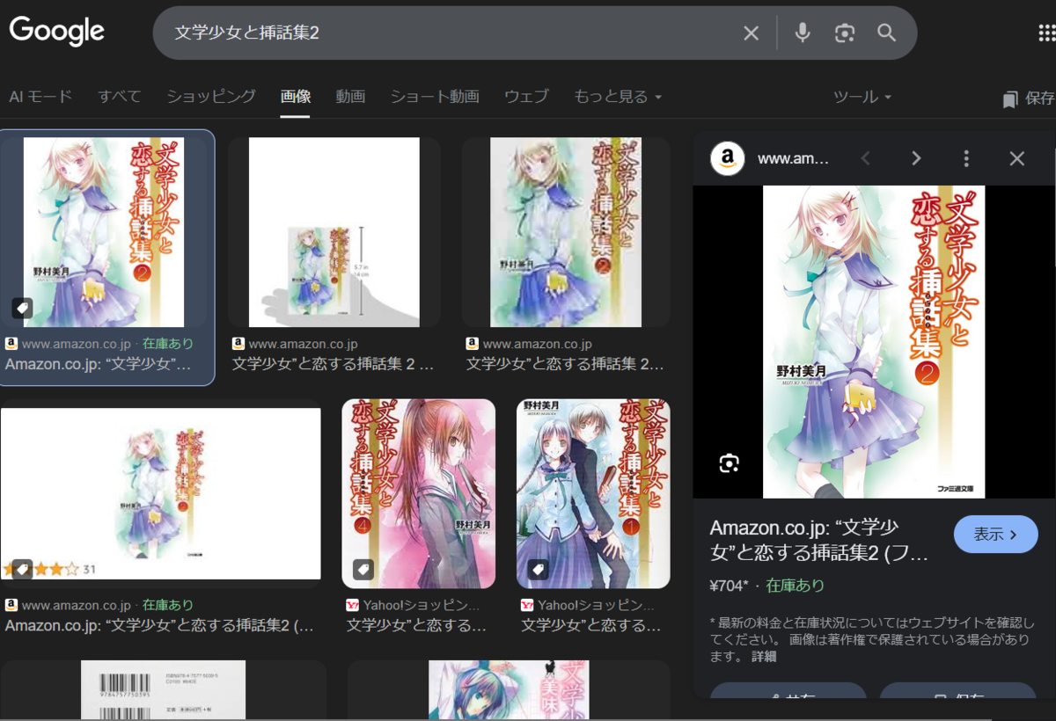Click www.am... source name in preview header
This screenshot has width=1056, height=721.
click(793, 159)
